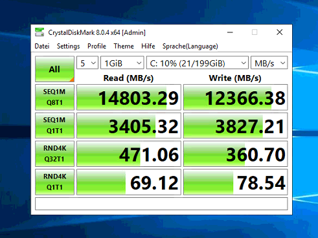
Task: Click the 360.70 write result
Action: (236, 154)
